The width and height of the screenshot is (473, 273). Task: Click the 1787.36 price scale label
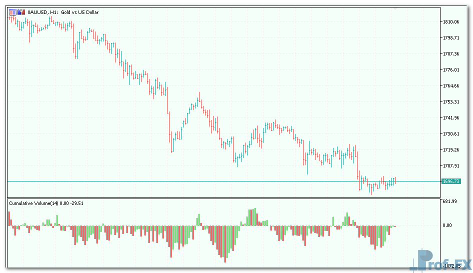450,53
